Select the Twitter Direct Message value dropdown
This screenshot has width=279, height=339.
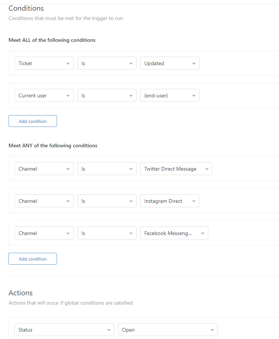point(176,169)
